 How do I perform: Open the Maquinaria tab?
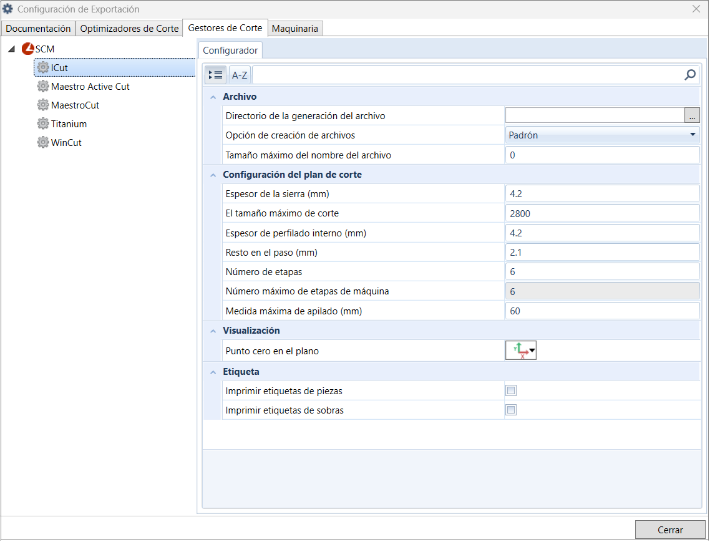tap(295, 28)
